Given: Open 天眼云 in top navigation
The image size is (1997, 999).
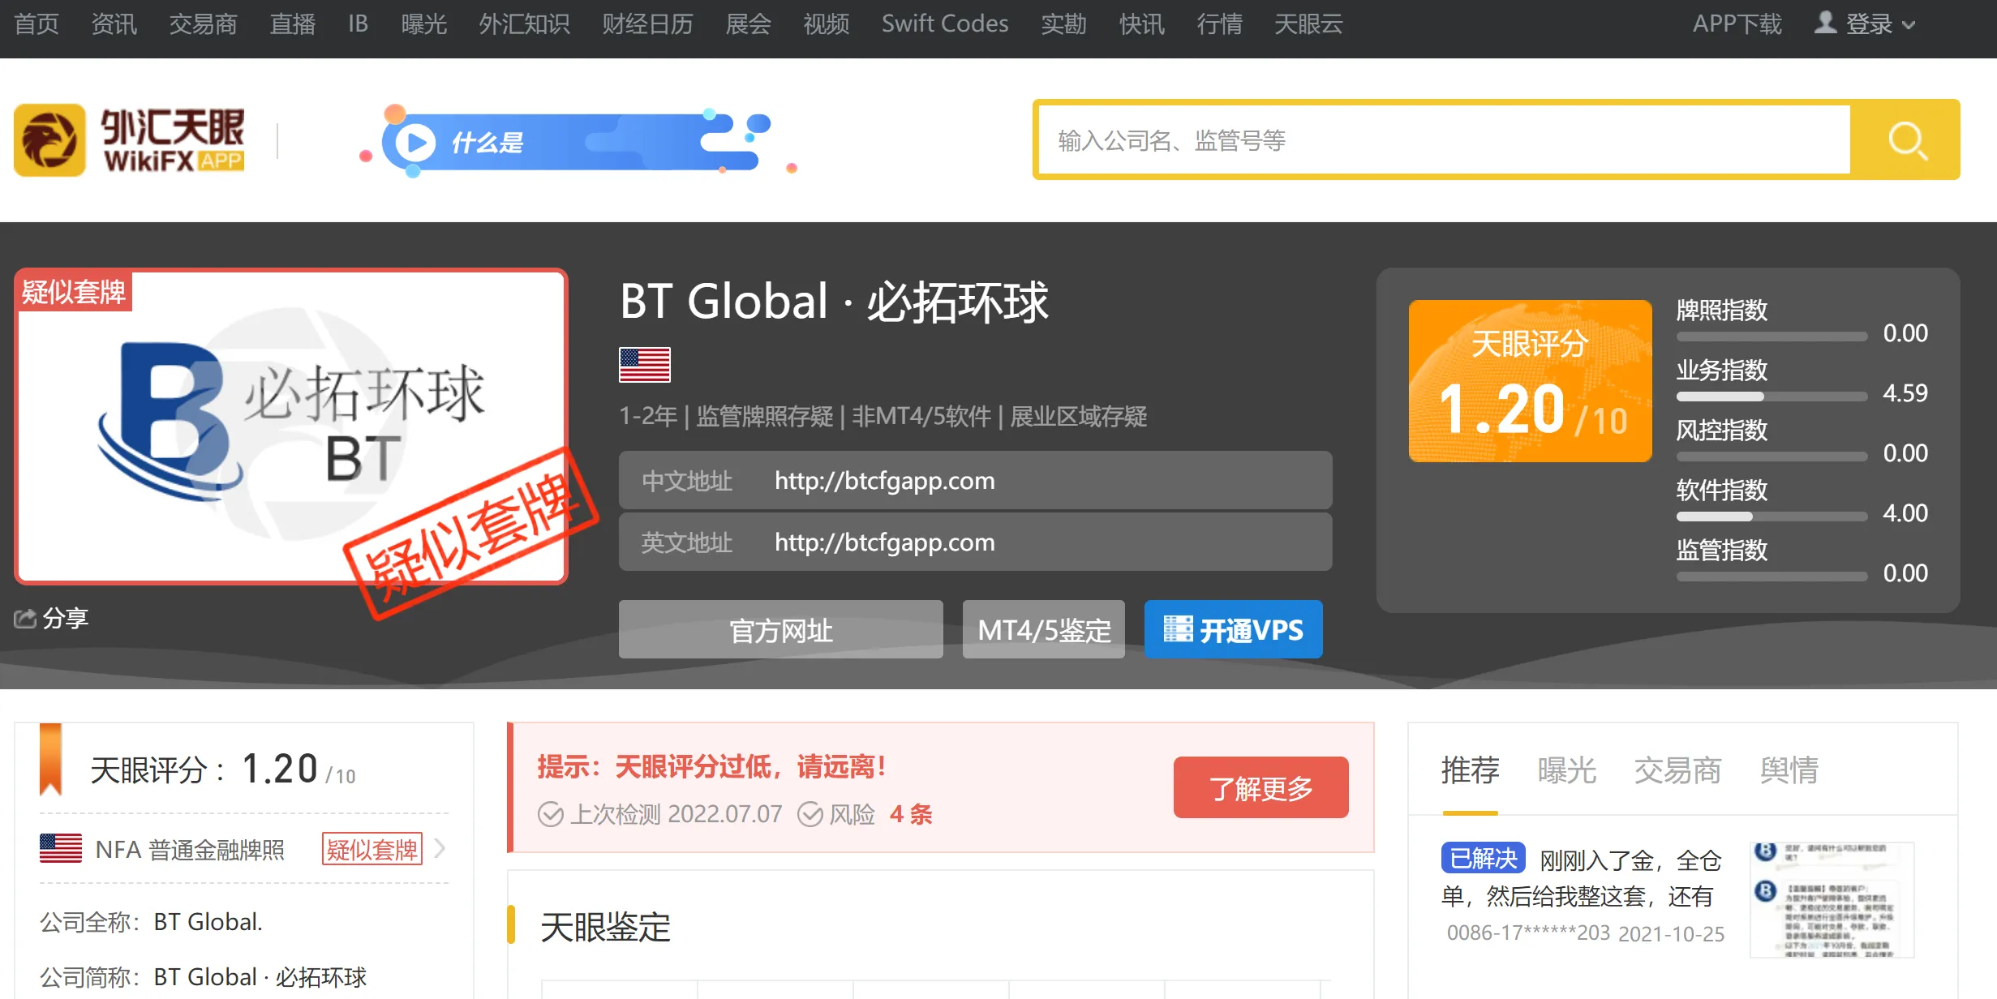Looking at the screenshot, I should pyautogui.click(x=1308, y=24).
